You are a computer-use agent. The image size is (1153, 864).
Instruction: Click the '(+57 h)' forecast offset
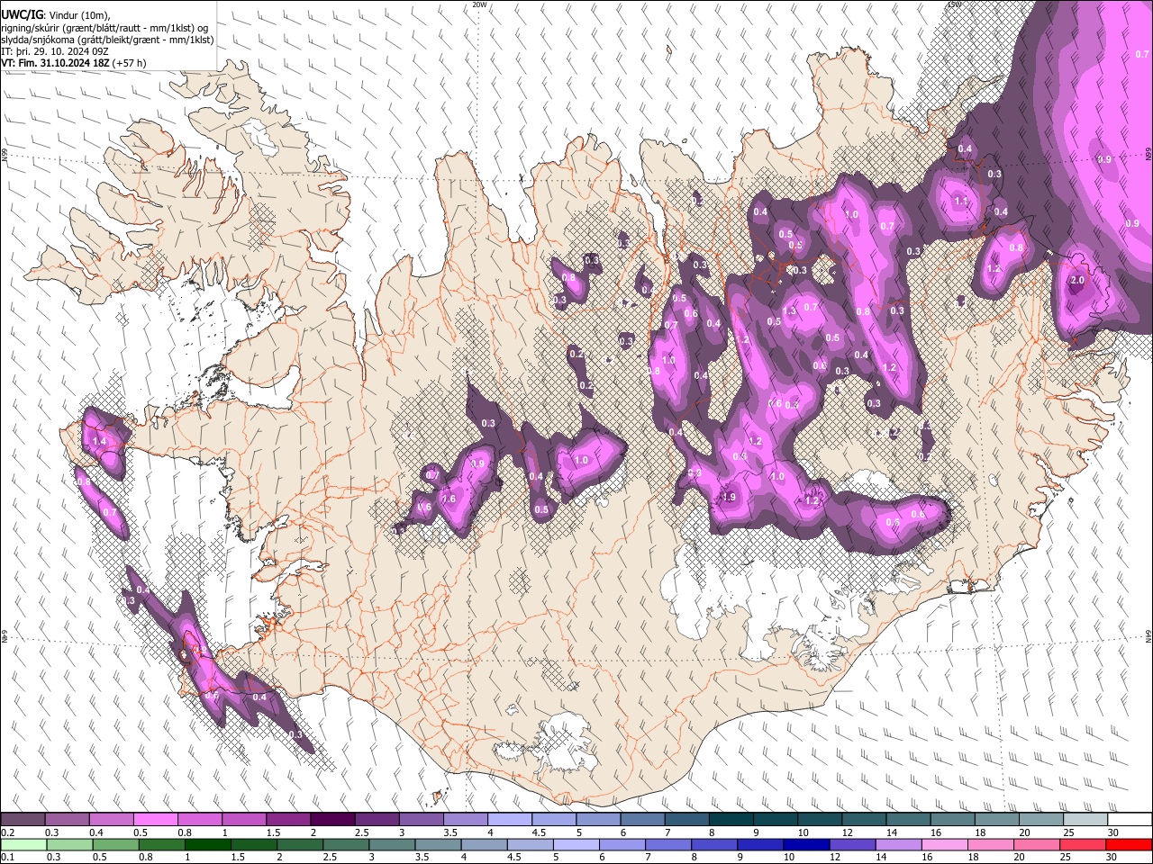coord(130,63)
